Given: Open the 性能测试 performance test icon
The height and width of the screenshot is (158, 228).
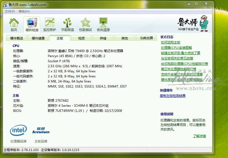Looking at the screenshot, I should (85, 25).
